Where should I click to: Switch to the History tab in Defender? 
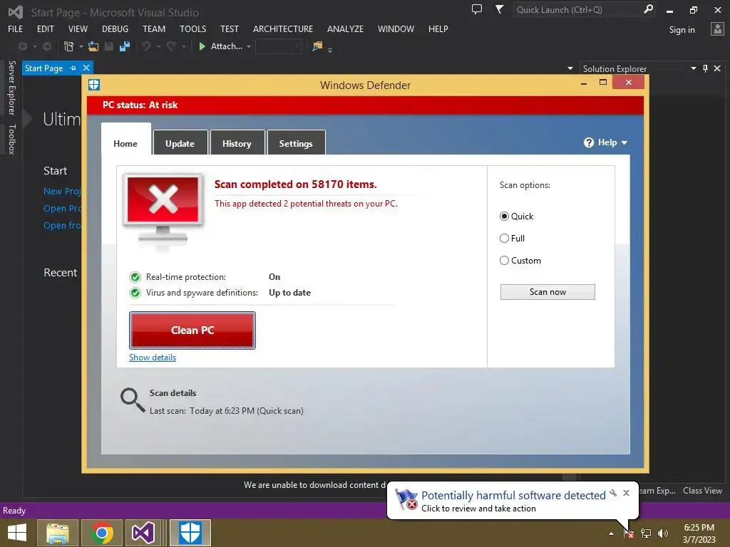[237, 142]
